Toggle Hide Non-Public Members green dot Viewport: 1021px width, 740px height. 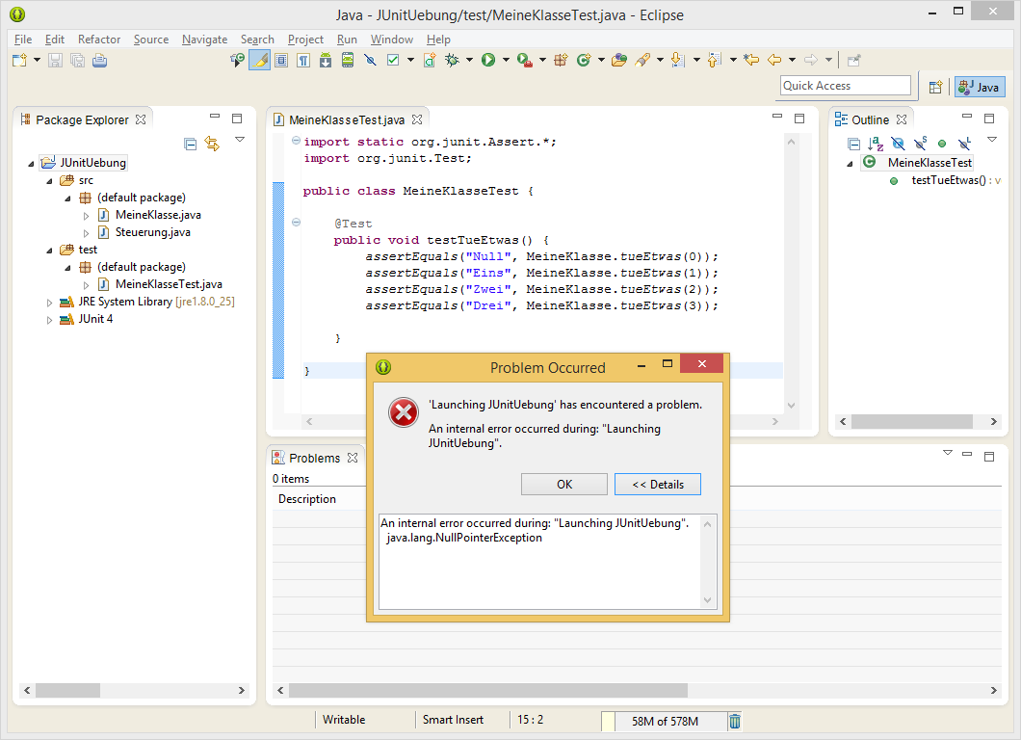942,144
